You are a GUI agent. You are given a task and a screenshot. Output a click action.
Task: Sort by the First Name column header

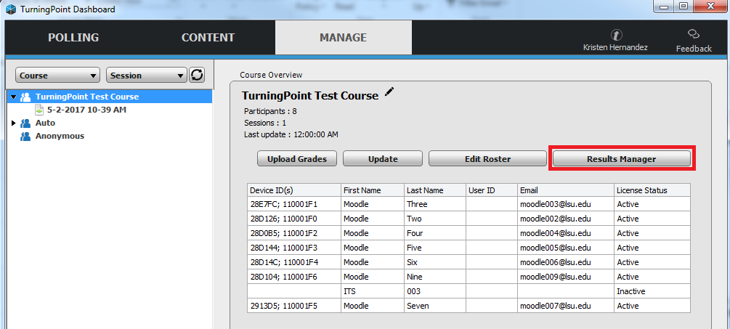click(x=373, y=190)
